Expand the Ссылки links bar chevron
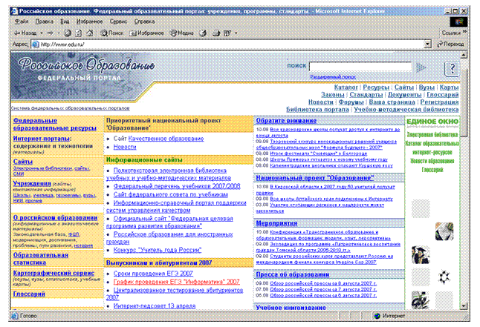Image resolution: width=480 pixels, height=327 pixels. pos(464,32)
